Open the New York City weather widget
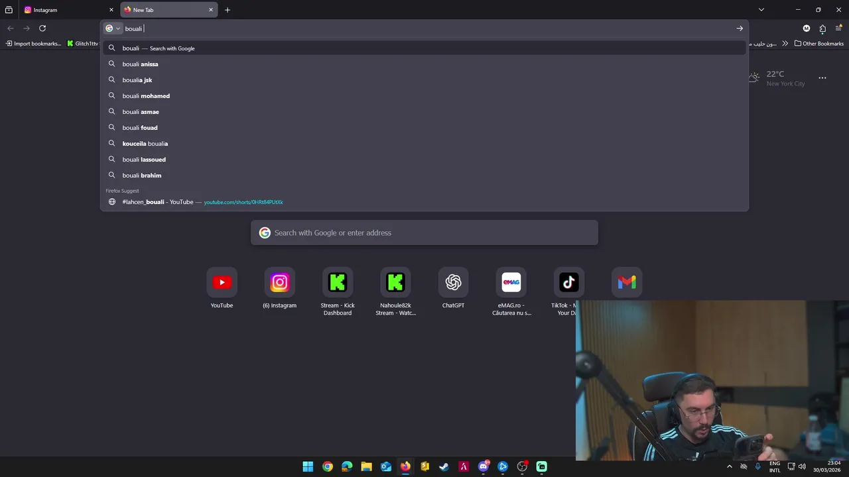Viewport: 849px width, 477px height. click(x=776, y=78)
